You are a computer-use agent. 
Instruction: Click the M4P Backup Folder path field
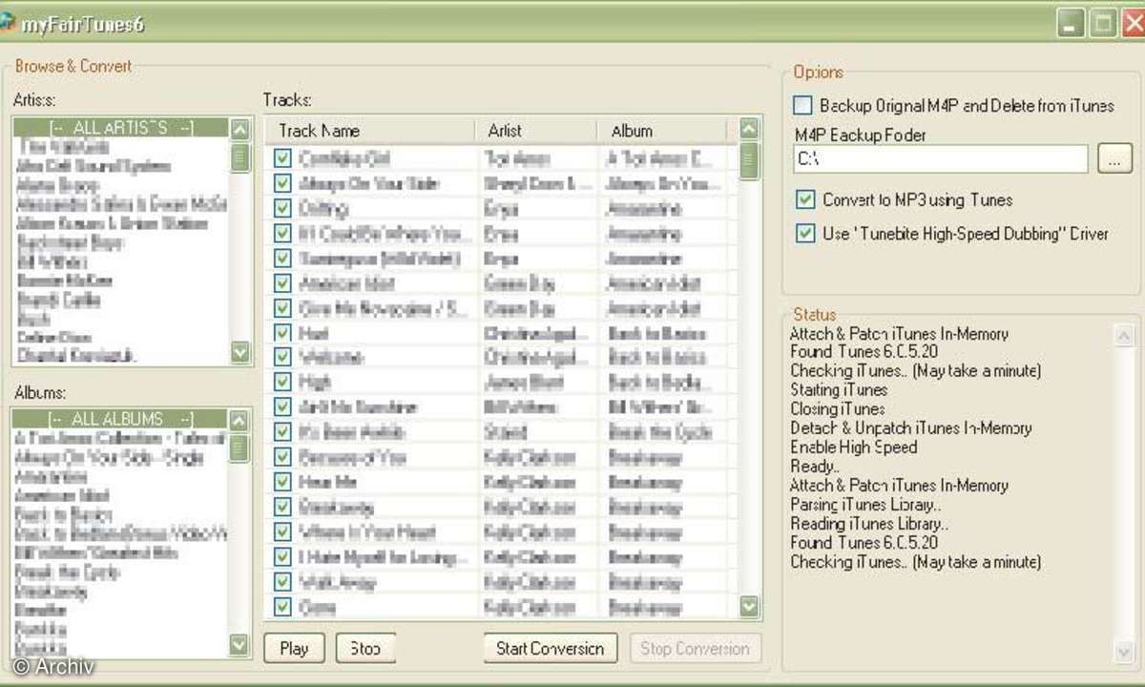click(941, 159)
